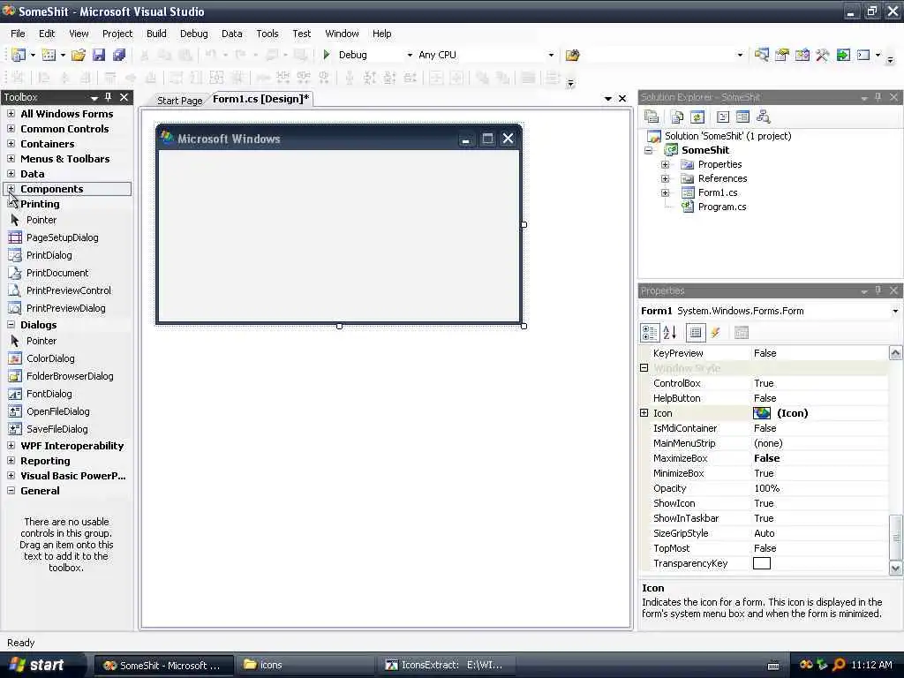Select the TopMost property row
The image size is (904, 678).
pos(764,548)
